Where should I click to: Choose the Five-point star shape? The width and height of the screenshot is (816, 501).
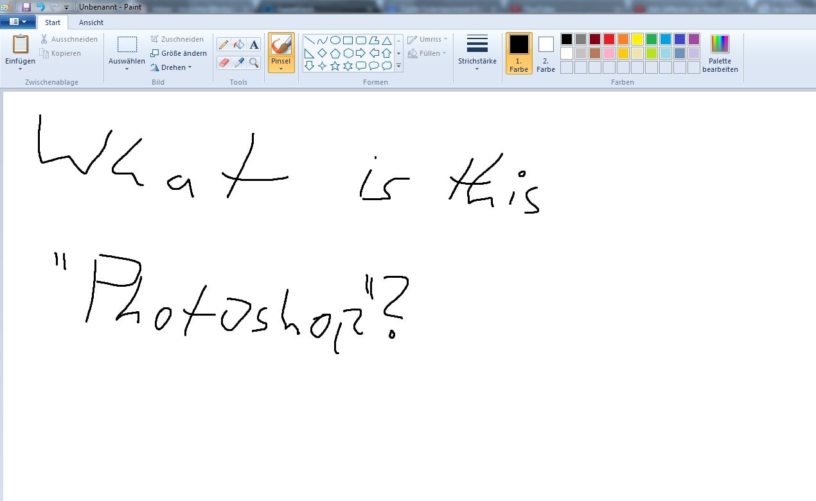click(335, 65)
